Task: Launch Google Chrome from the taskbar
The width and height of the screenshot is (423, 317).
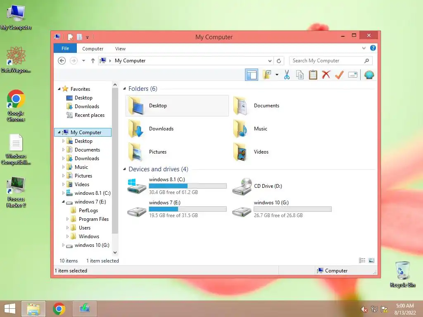Action: point(59,309)
